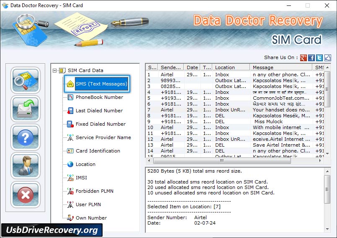
Task: Click the About Us person icon button
Action: click(x=26, y=166)
